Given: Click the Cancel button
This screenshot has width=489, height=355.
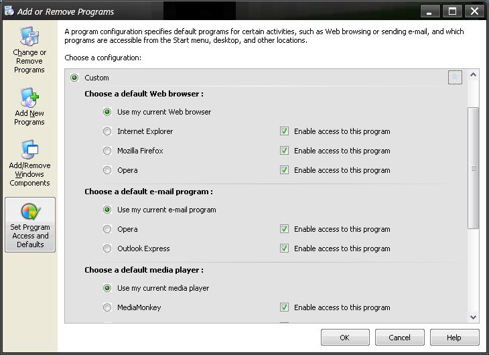Looking at the screenshot, I should [399, 337].
